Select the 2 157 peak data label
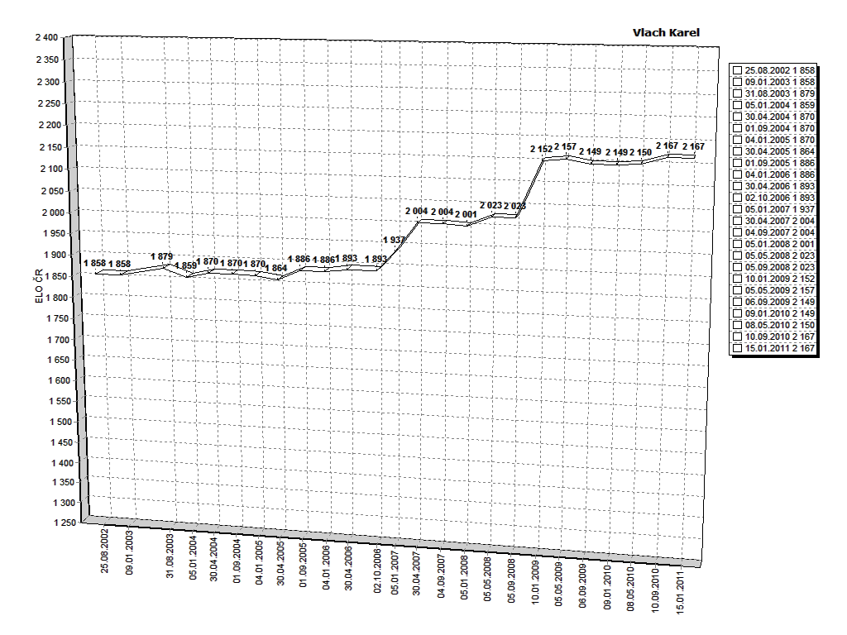The width and height of the screenshot is (847, 635). coord(566,147)
